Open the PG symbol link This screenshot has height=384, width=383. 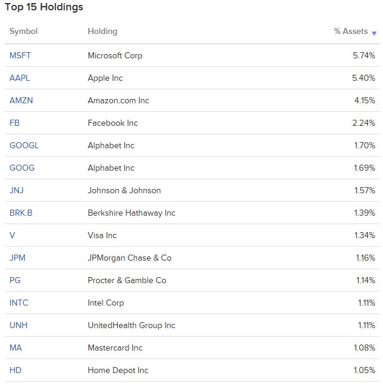[15, 281]
